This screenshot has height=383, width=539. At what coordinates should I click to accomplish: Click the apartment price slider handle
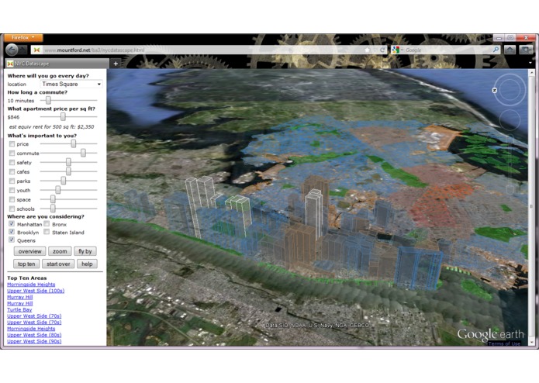point(63,116)
